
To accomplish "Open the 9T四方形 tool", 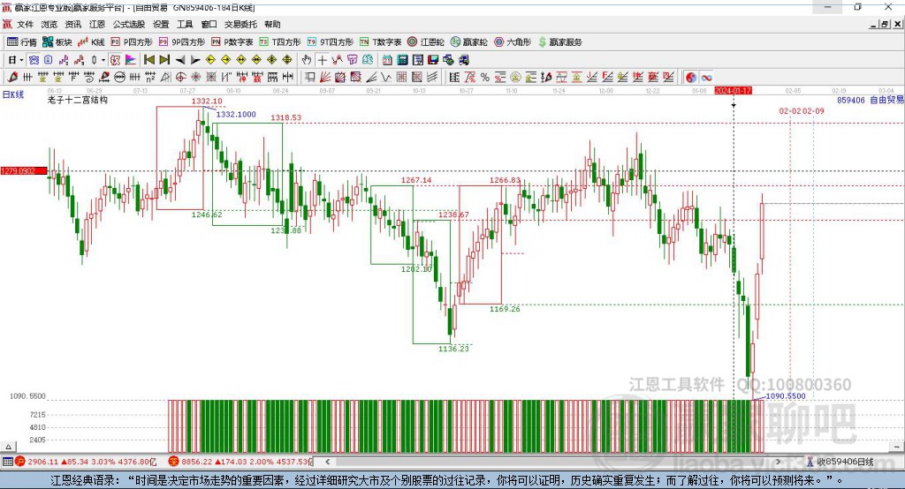I will pos(331,42).
